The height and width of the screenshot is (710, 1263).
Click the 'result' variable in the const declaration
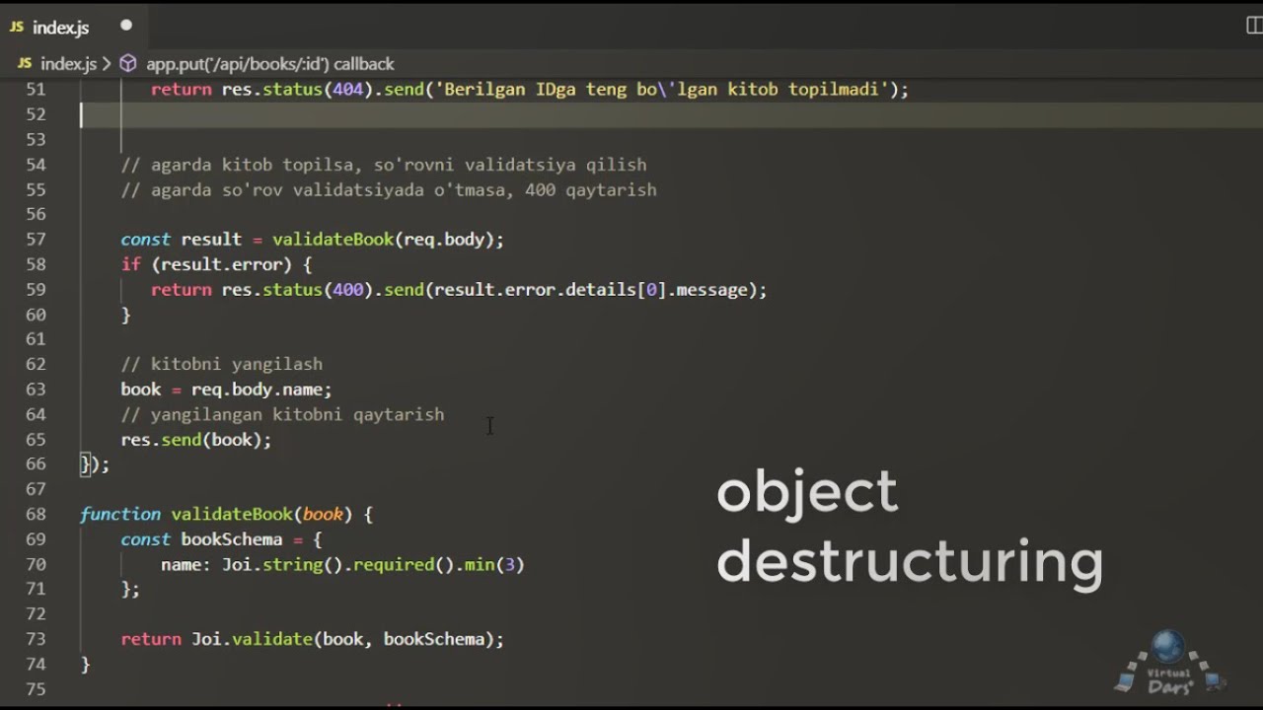click(211, 240)
